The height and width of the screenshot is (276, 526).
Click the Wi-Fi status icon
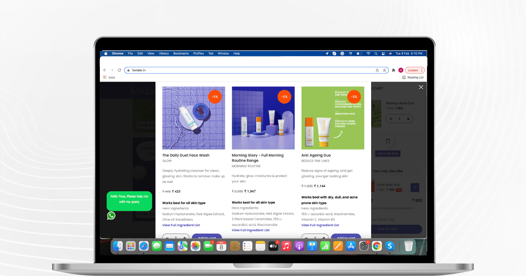pos(368,53)
